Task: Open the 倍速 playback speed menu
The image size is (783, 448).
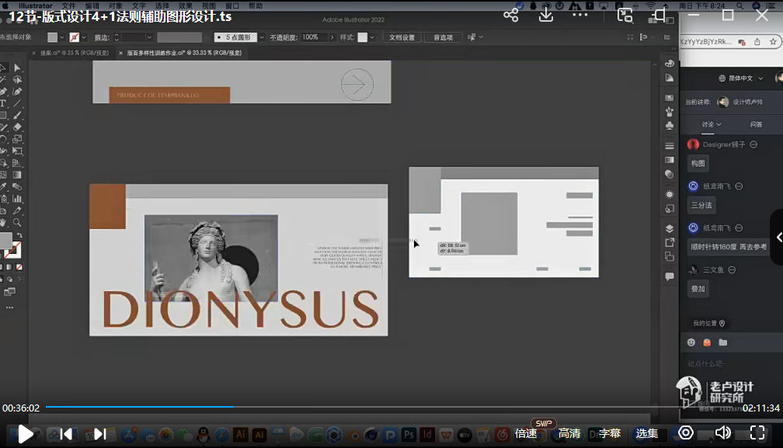Action: point(526,433)
